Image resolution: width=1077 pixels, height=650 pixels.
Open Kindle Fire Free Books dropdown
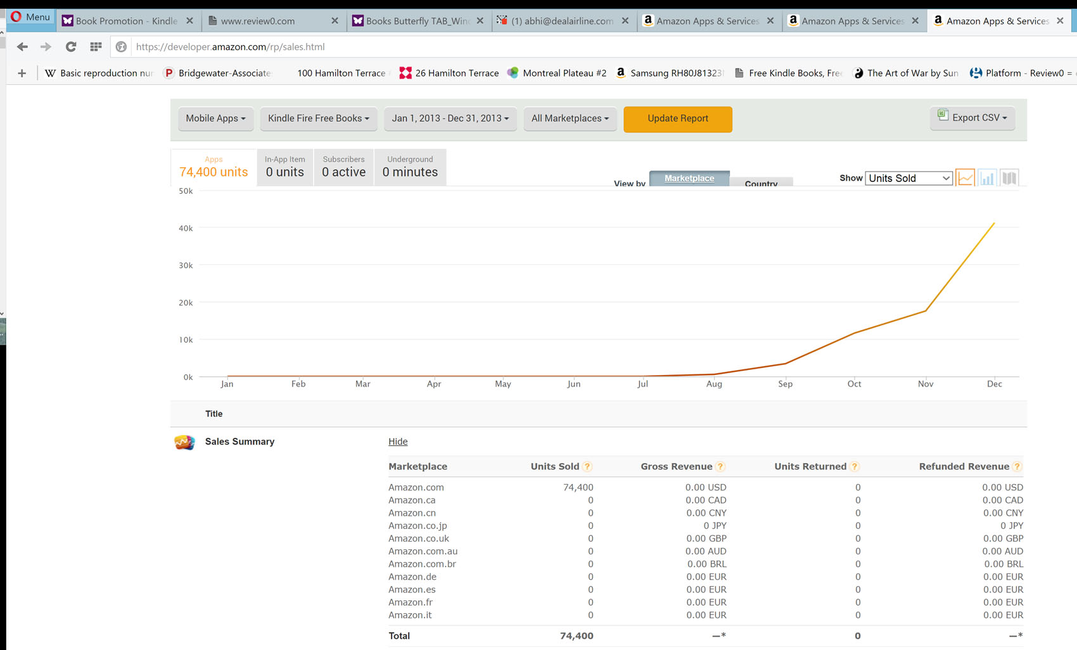coord(319,118)
